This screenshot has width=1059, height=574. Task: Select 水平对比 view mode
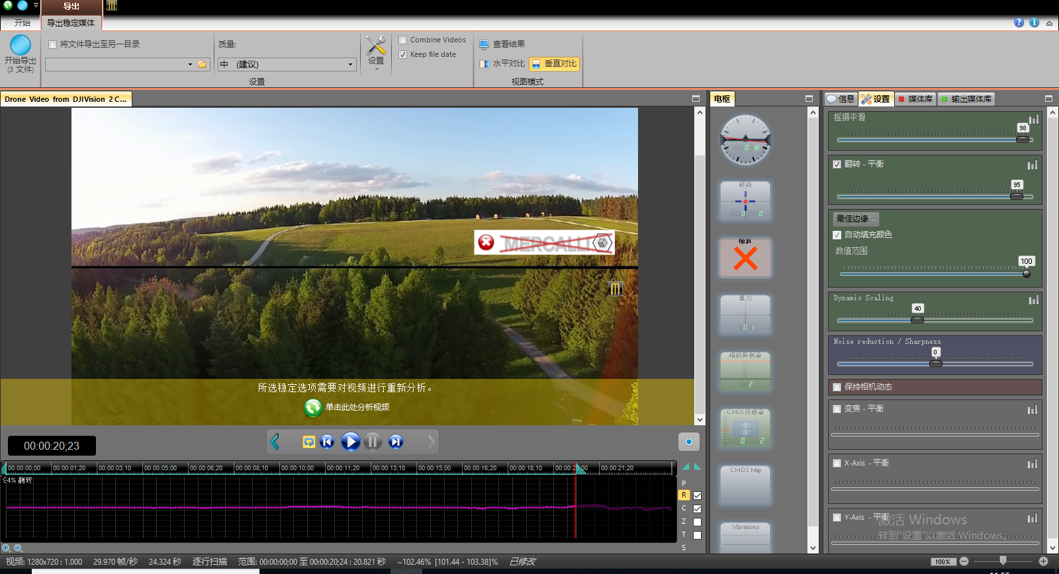[x=502, y=63]
